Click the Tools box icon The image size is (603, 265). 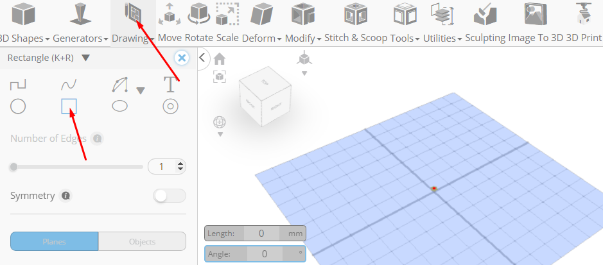click(405, 15)
